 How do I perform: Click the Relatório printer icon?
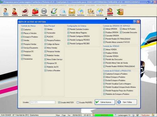(81, 12)
